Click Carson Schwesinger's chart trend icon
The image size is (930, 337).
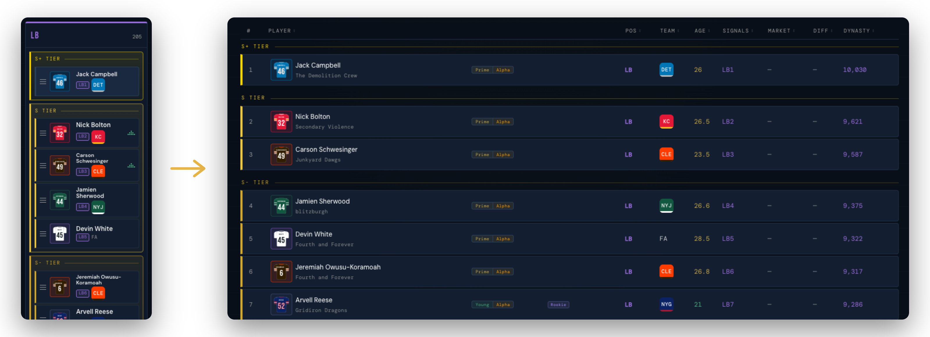point(131,166)
